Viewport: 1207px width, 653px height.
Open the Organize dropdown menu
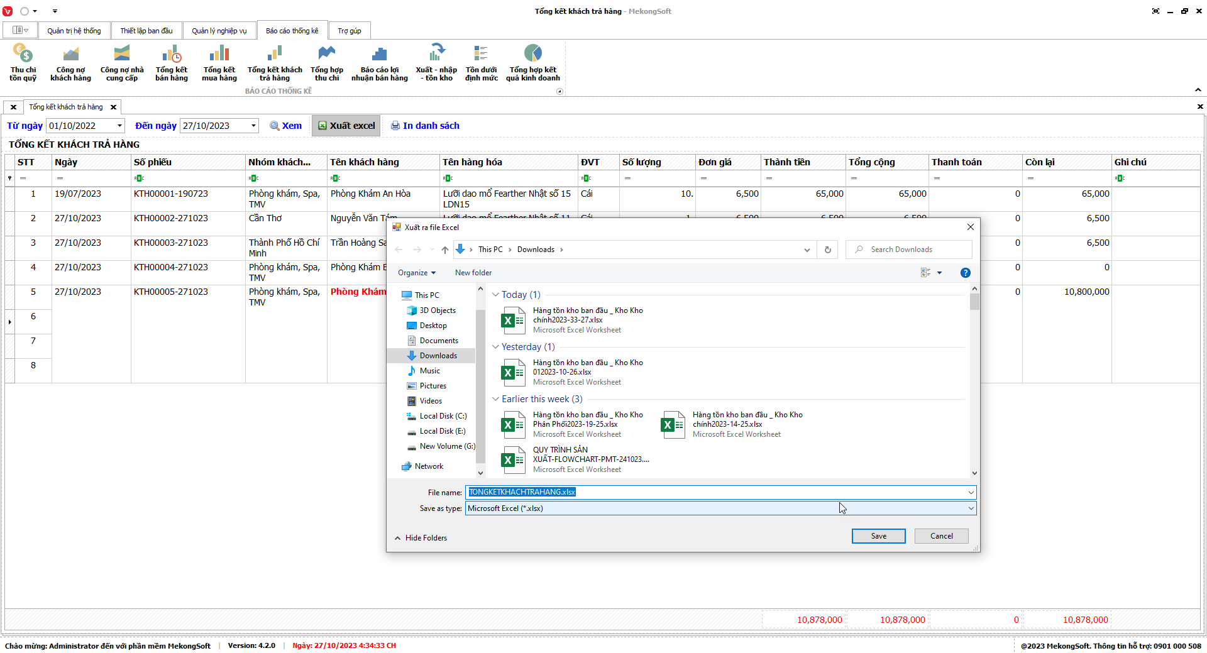tap(416, 273)
